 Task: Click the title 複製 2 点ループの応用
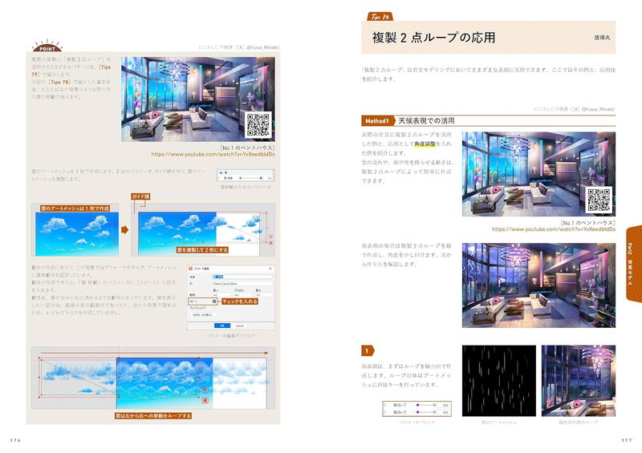point(433,37)
